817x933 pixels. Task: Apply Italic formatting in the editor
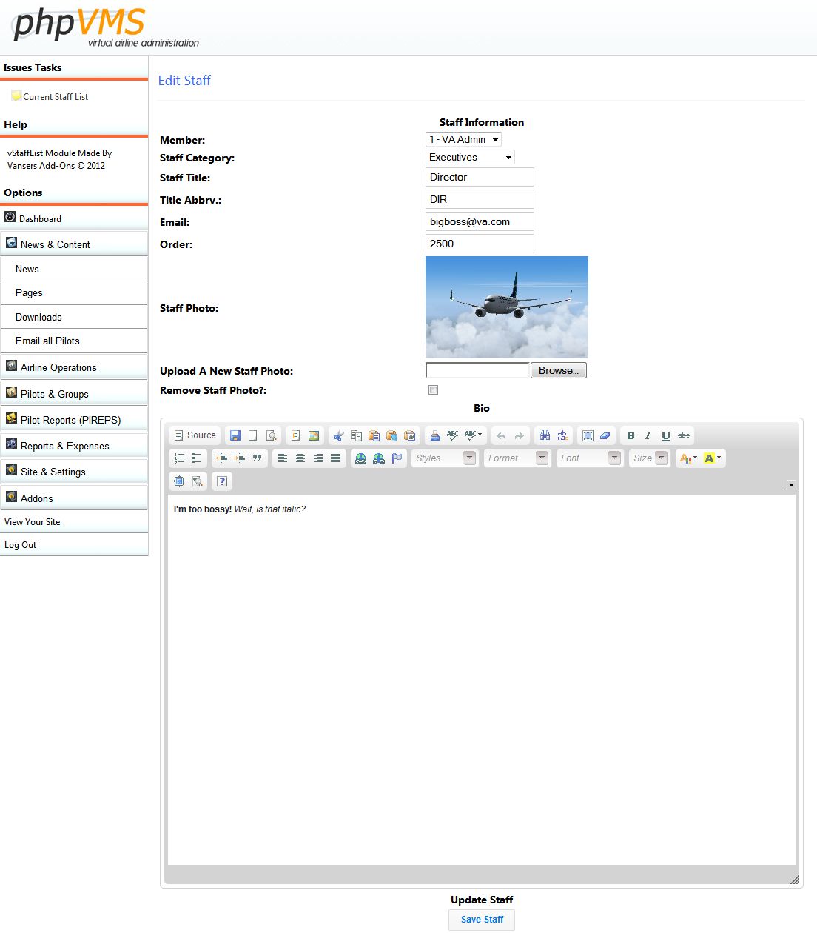(x=648, y=435)
